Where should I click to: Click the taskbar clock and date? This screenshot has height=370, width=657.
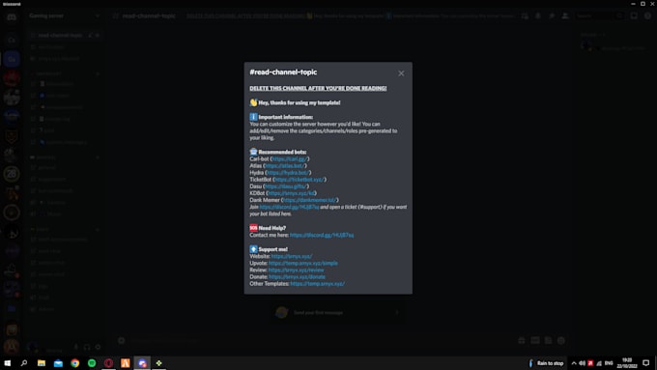coord(627,363)
